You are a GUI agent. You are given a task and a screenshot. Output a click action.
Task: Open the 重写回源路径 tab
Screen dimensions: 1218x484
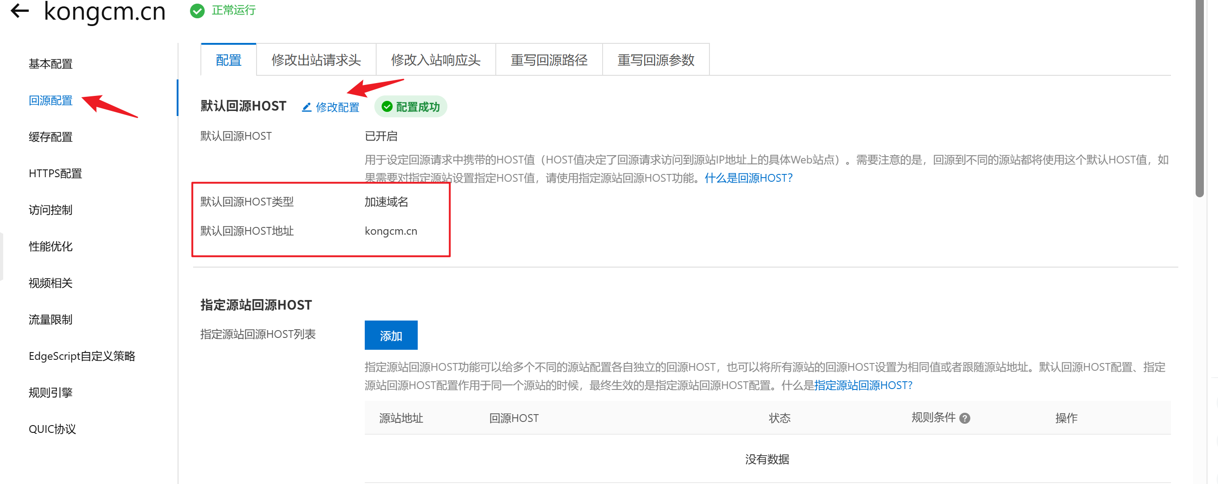pyautogui.click(x=548, y=60)
